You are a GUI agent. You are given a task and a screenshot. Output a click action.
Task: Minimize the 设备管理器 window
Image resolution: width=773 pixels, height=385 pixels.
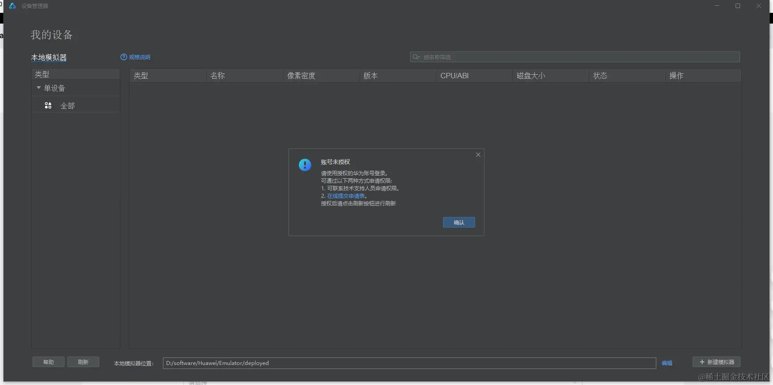click(x=717, y=6)
